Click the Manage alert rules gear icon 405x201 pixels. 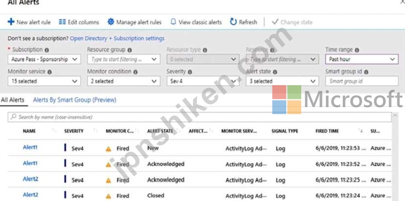click(x=111, y=22)
